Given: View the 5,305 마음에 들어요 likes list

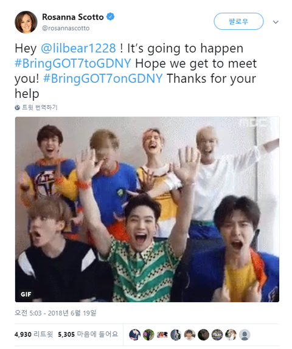Looking at the screenshot, I should (x=88, y=334).
